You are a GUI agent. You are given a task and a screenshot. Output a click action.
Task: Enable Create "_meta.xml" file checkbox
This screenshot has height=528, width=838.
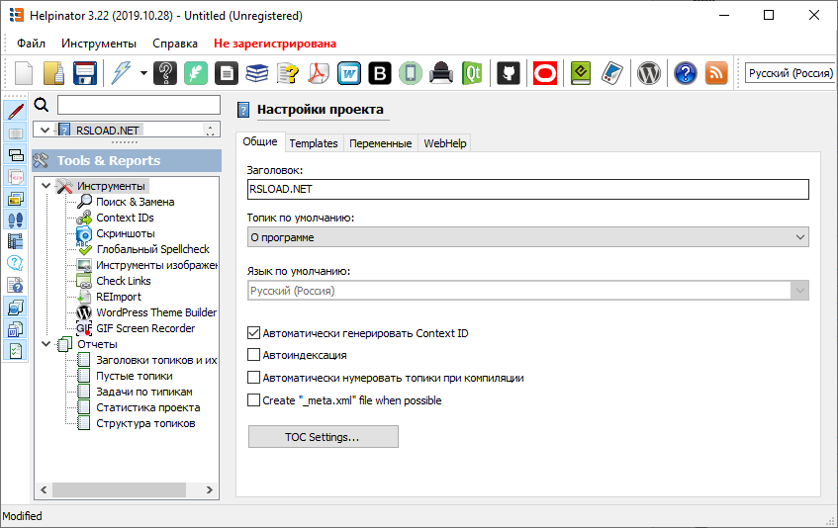[254, 400]
